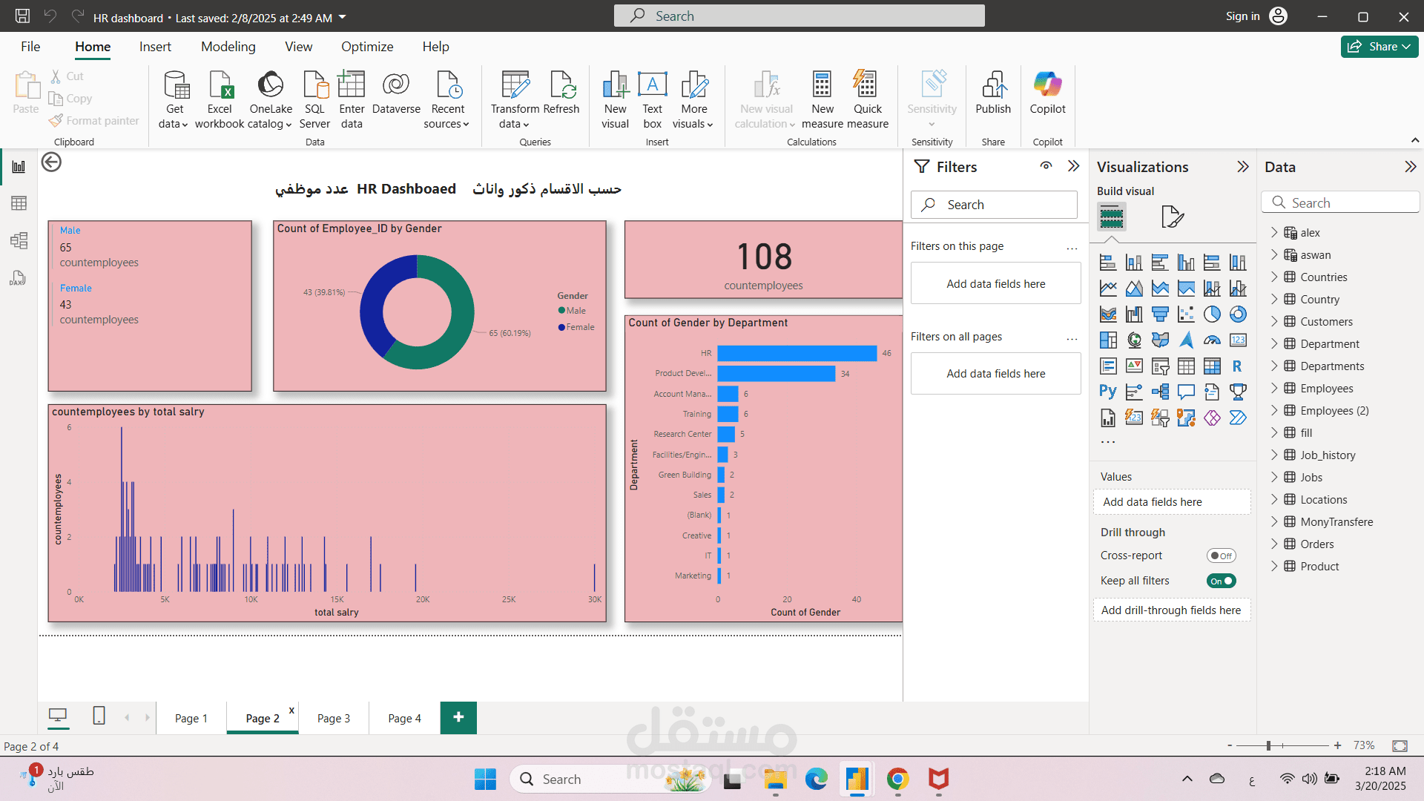This screenshot has height=801, width=1424.
Task: Switch to Page 3 tab
Action: coord(333,718)
